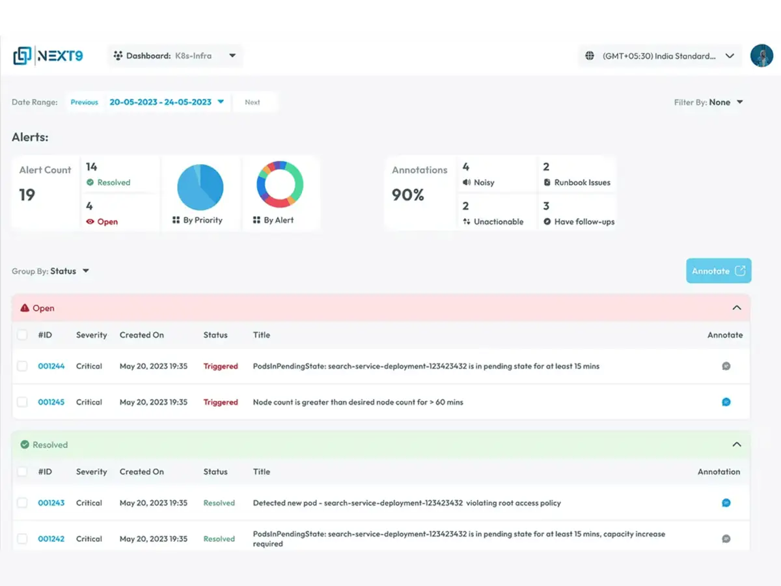Click the By Priority pie chart

[200, 186]
